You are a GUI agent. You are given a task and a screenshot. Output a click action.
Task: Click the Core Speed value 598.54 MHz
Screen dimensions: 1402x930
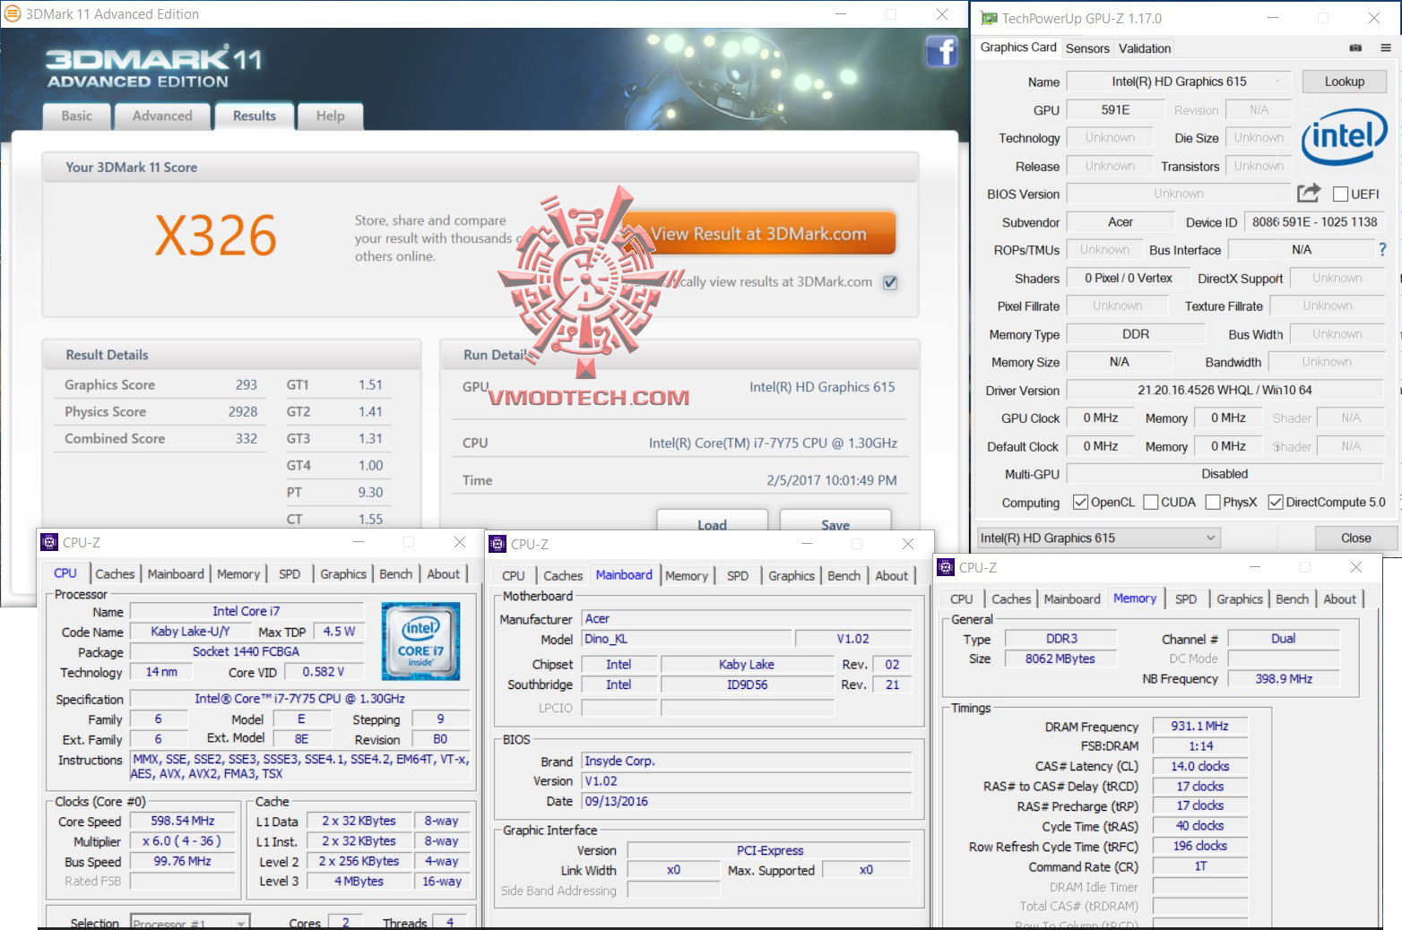point(183,821)
